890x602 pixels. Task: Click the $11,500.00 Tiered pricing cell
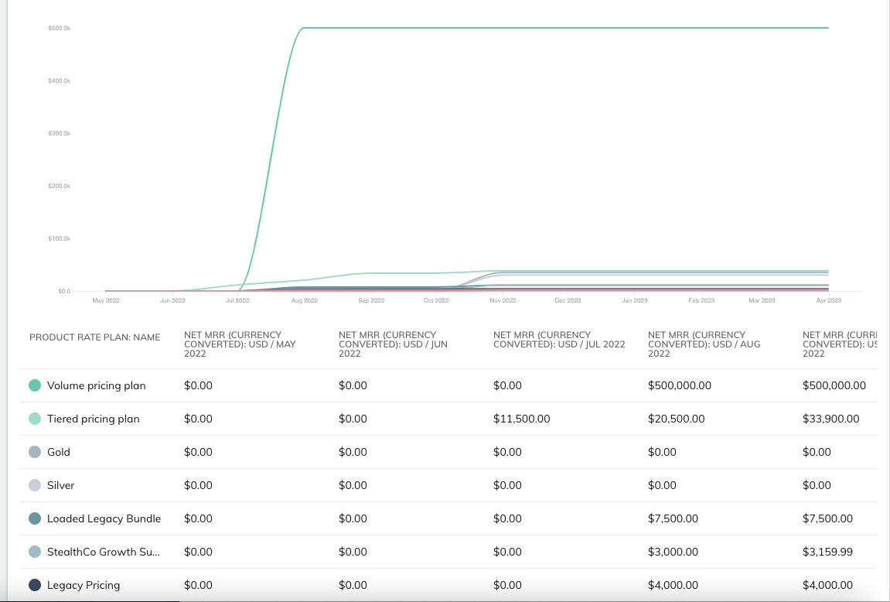point(521,419)
